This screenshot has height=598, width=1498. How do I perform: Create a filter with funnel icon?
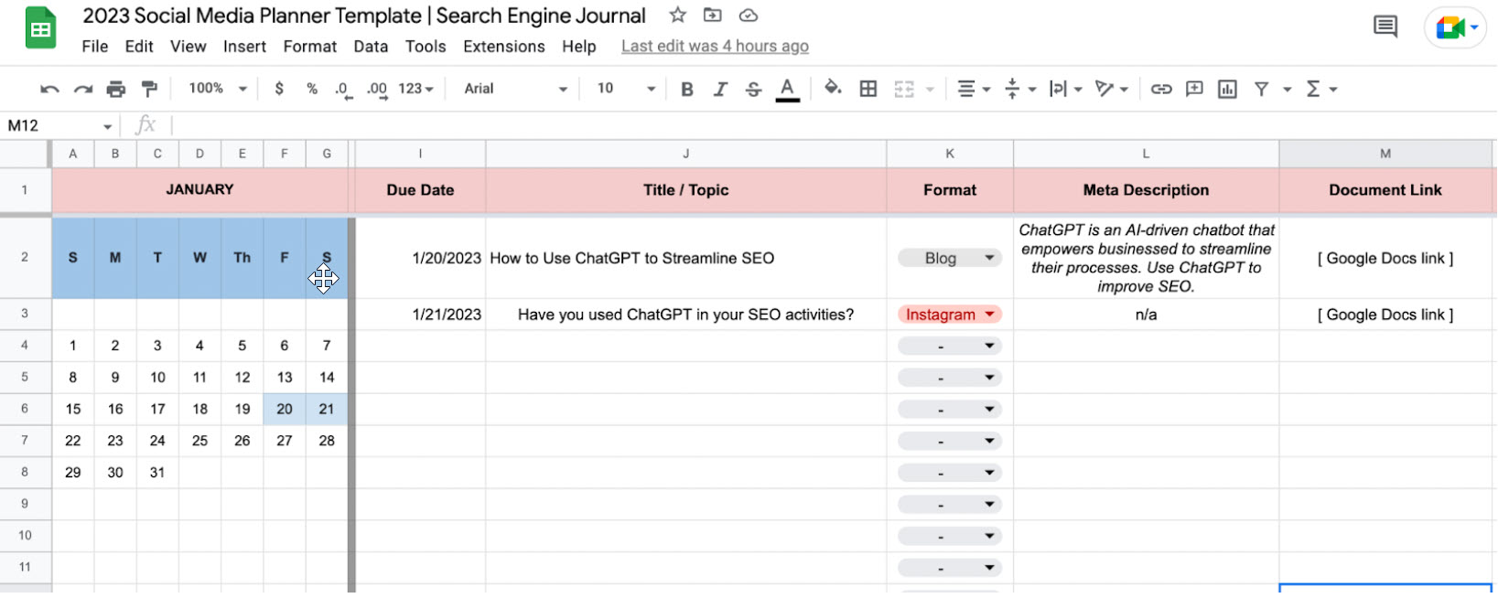1262,89
